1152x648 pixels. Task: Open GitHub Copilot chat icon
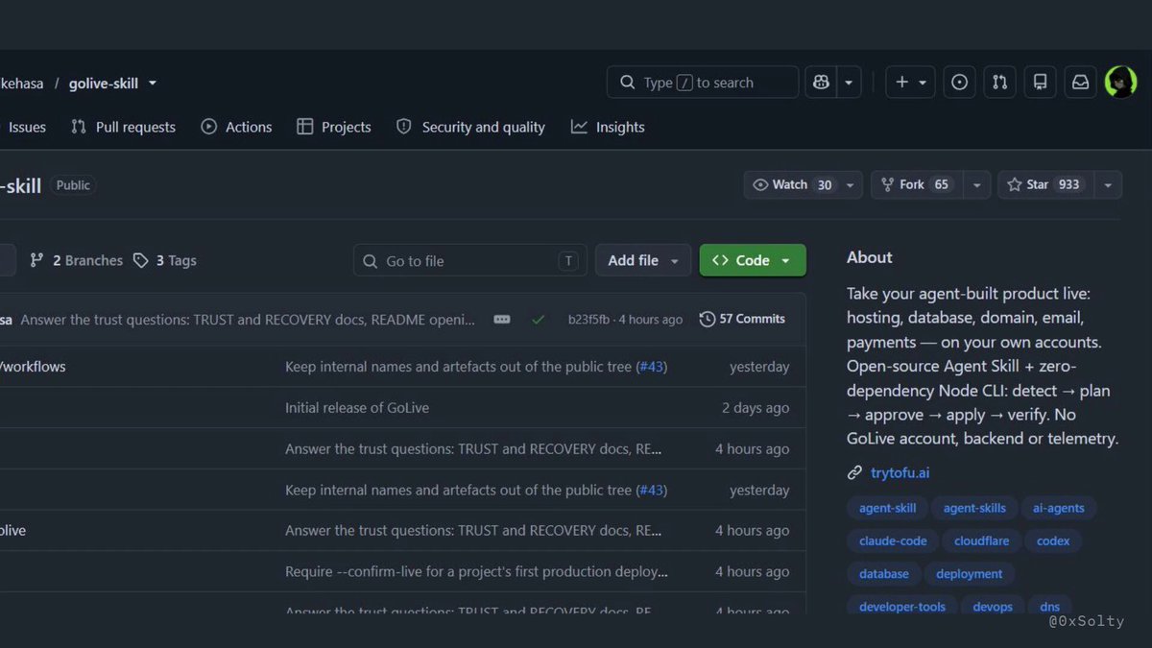(821, 83)
